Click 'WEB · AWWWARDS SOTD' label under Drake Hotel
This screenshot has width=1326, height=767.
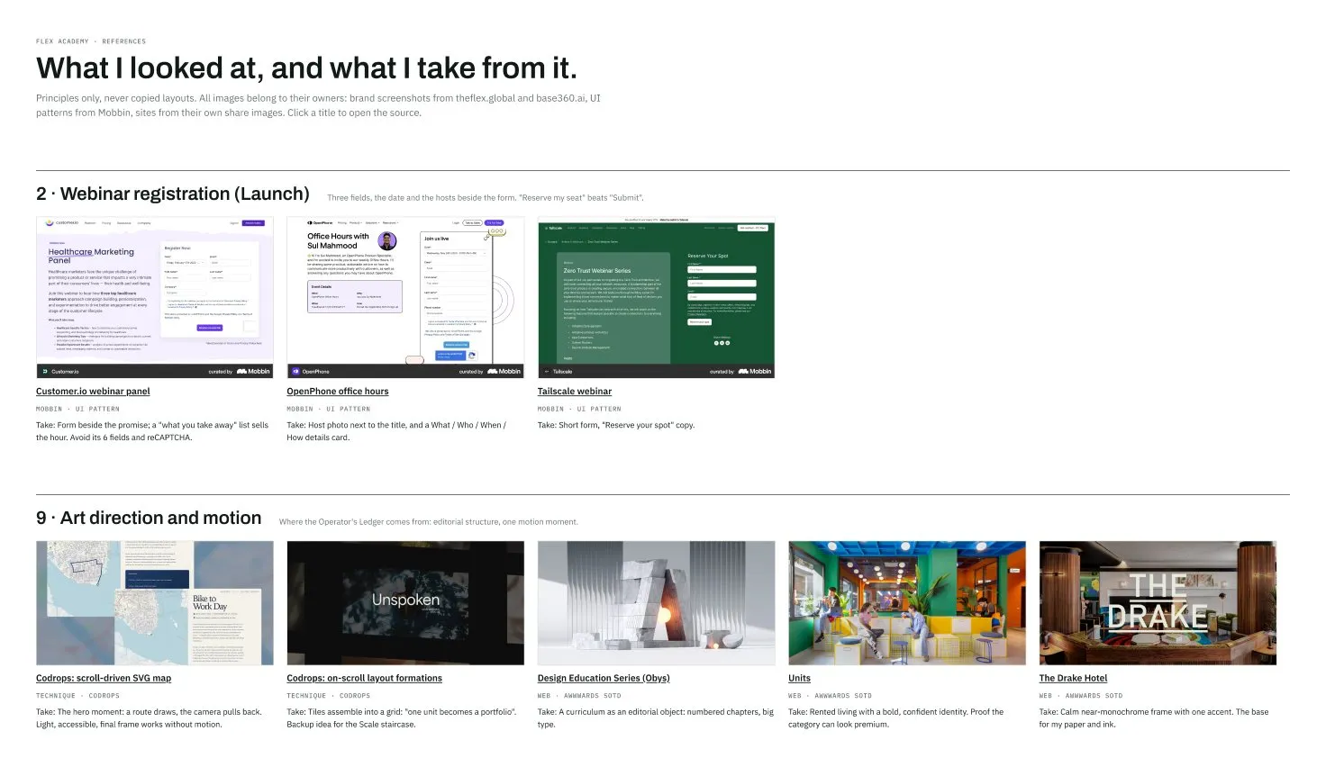(x=1081, y=696)
